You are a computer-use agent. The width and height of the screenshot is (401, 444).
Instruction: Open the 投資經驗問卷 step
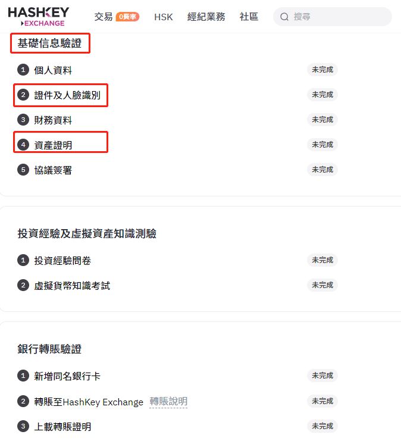point(62,261)
